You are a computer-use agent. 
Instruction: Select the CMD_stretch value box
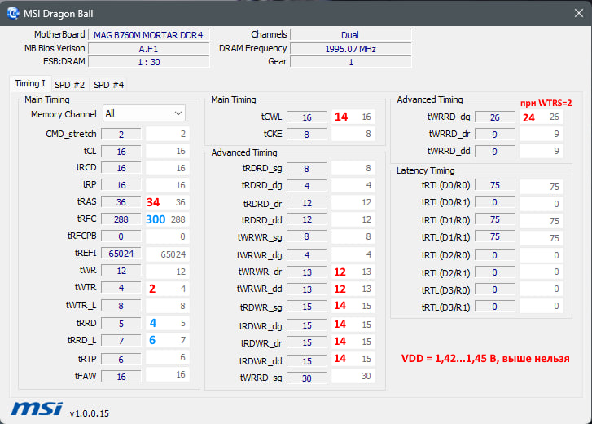pos(121,135)
